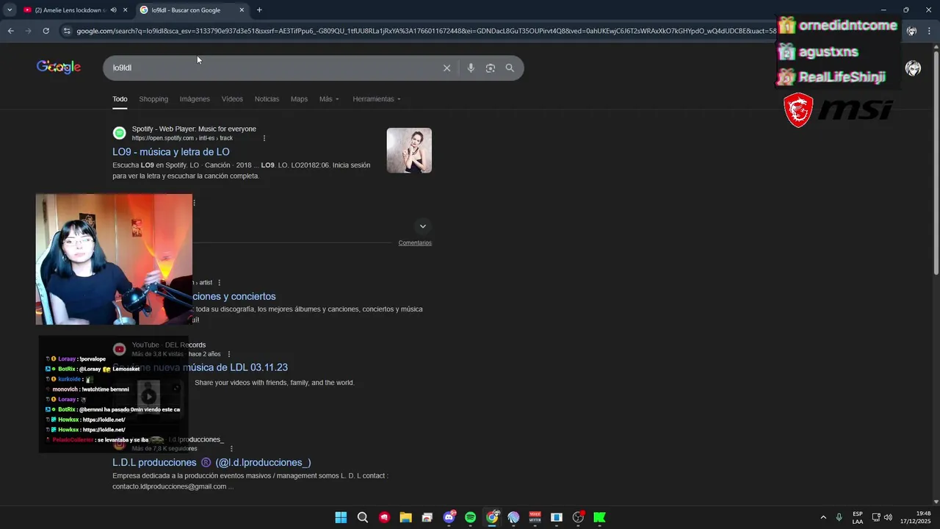The width and height of the screenshot is (940, 529).
Task: Close the Amelie Lens YouTube tab
Action: pyautogui.click(x=125, y=10)
